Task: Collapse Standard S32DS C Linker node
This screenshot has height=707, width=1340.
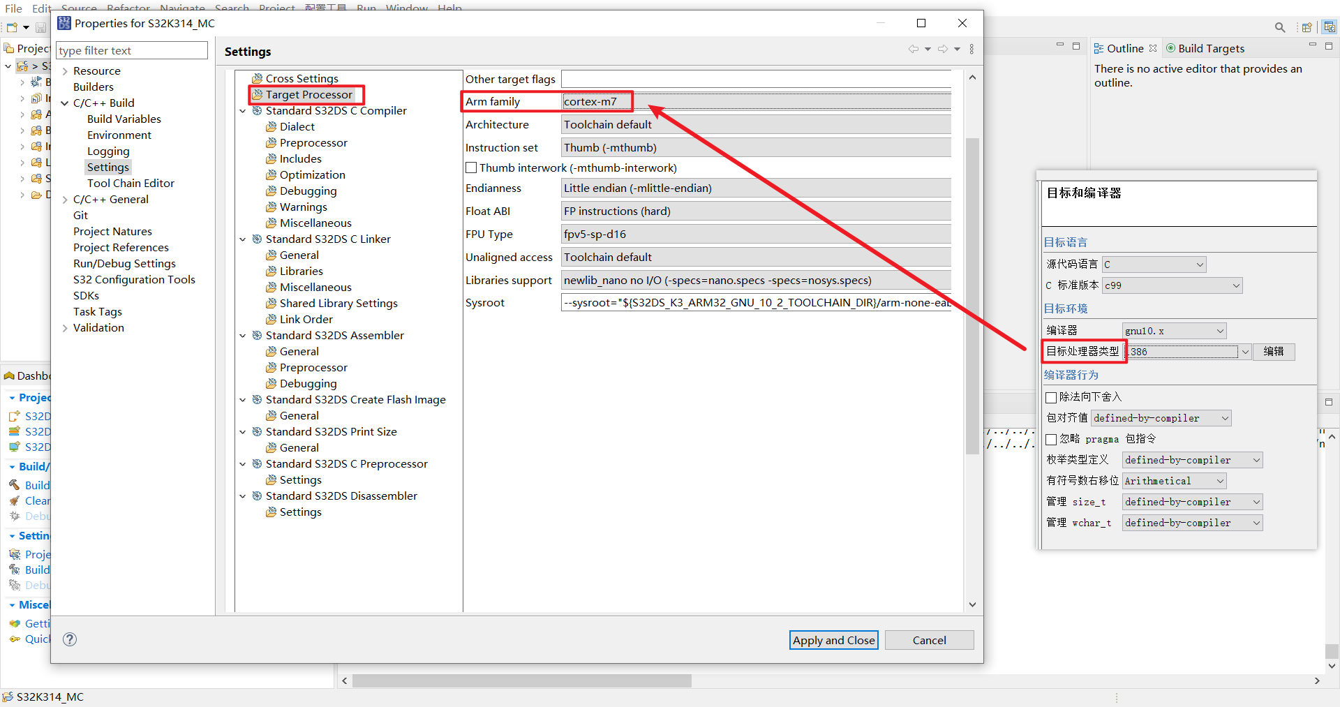Action: click(x=243, y=239)
